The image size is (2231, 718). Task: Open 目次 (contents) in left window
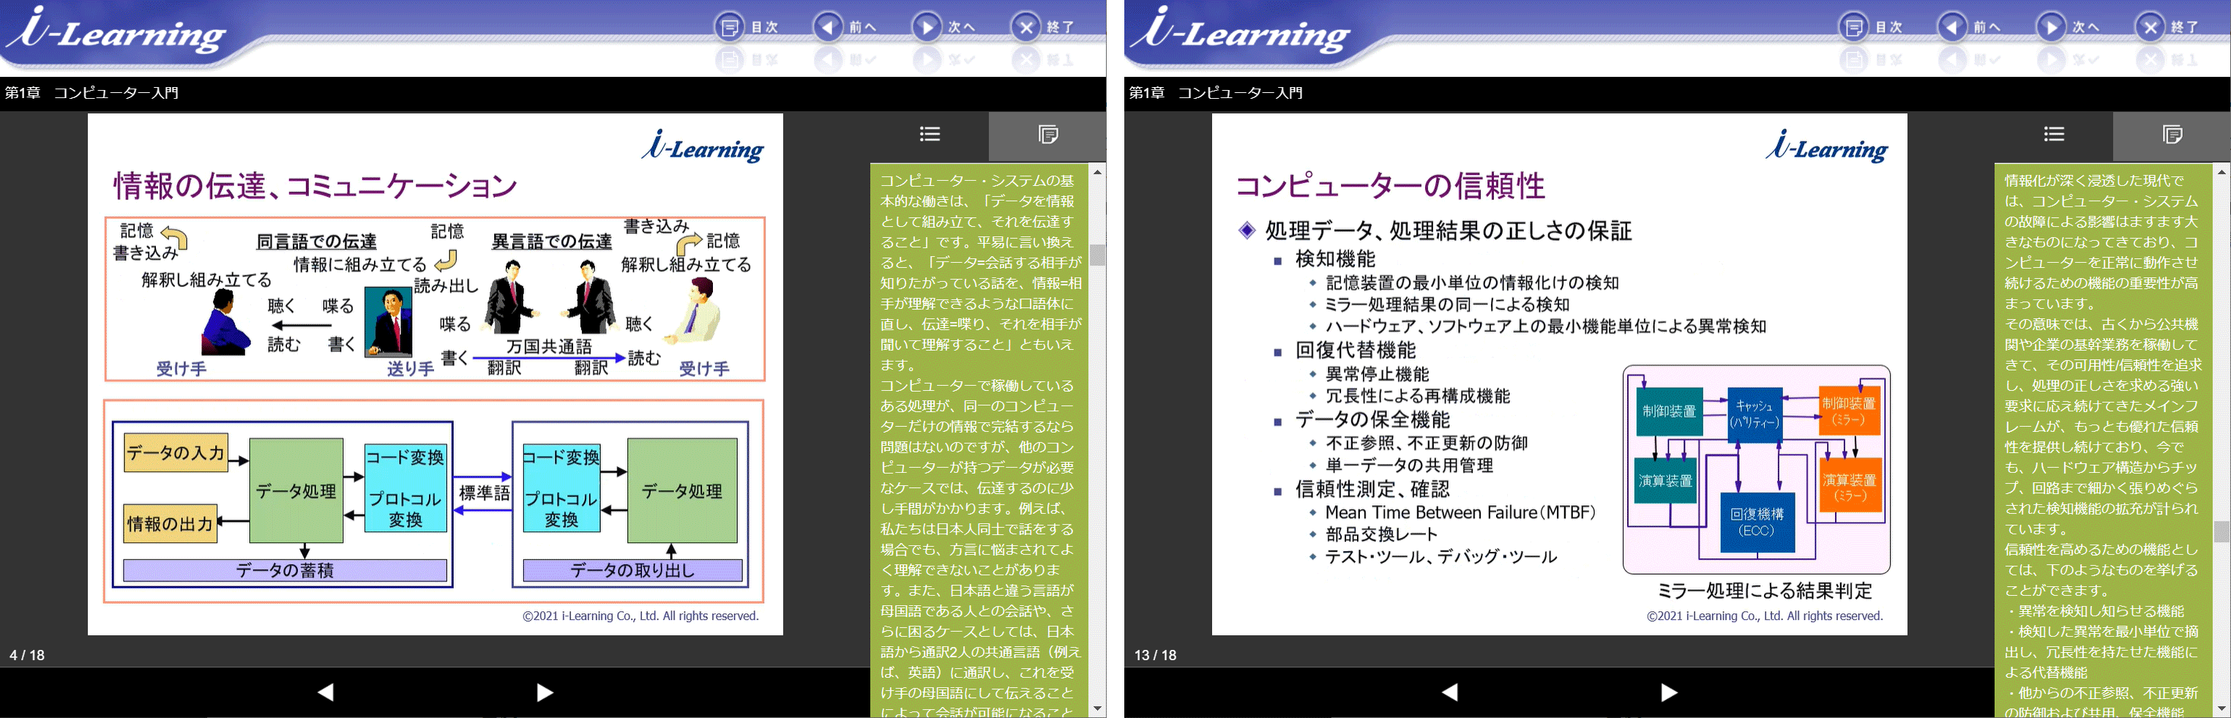747,27
